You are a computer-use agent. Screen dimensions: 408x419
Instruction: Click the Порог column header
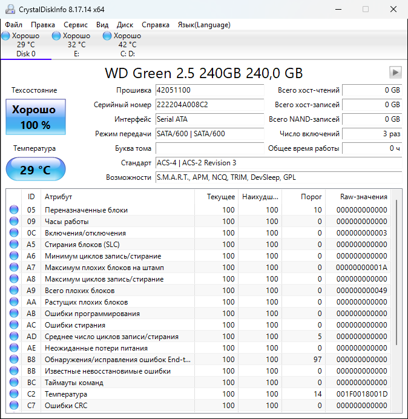(x=303, y=197)
